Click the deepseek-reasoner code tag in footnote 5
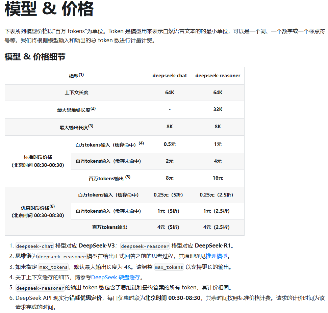This screenshot has width=328, height=313. 40,288
